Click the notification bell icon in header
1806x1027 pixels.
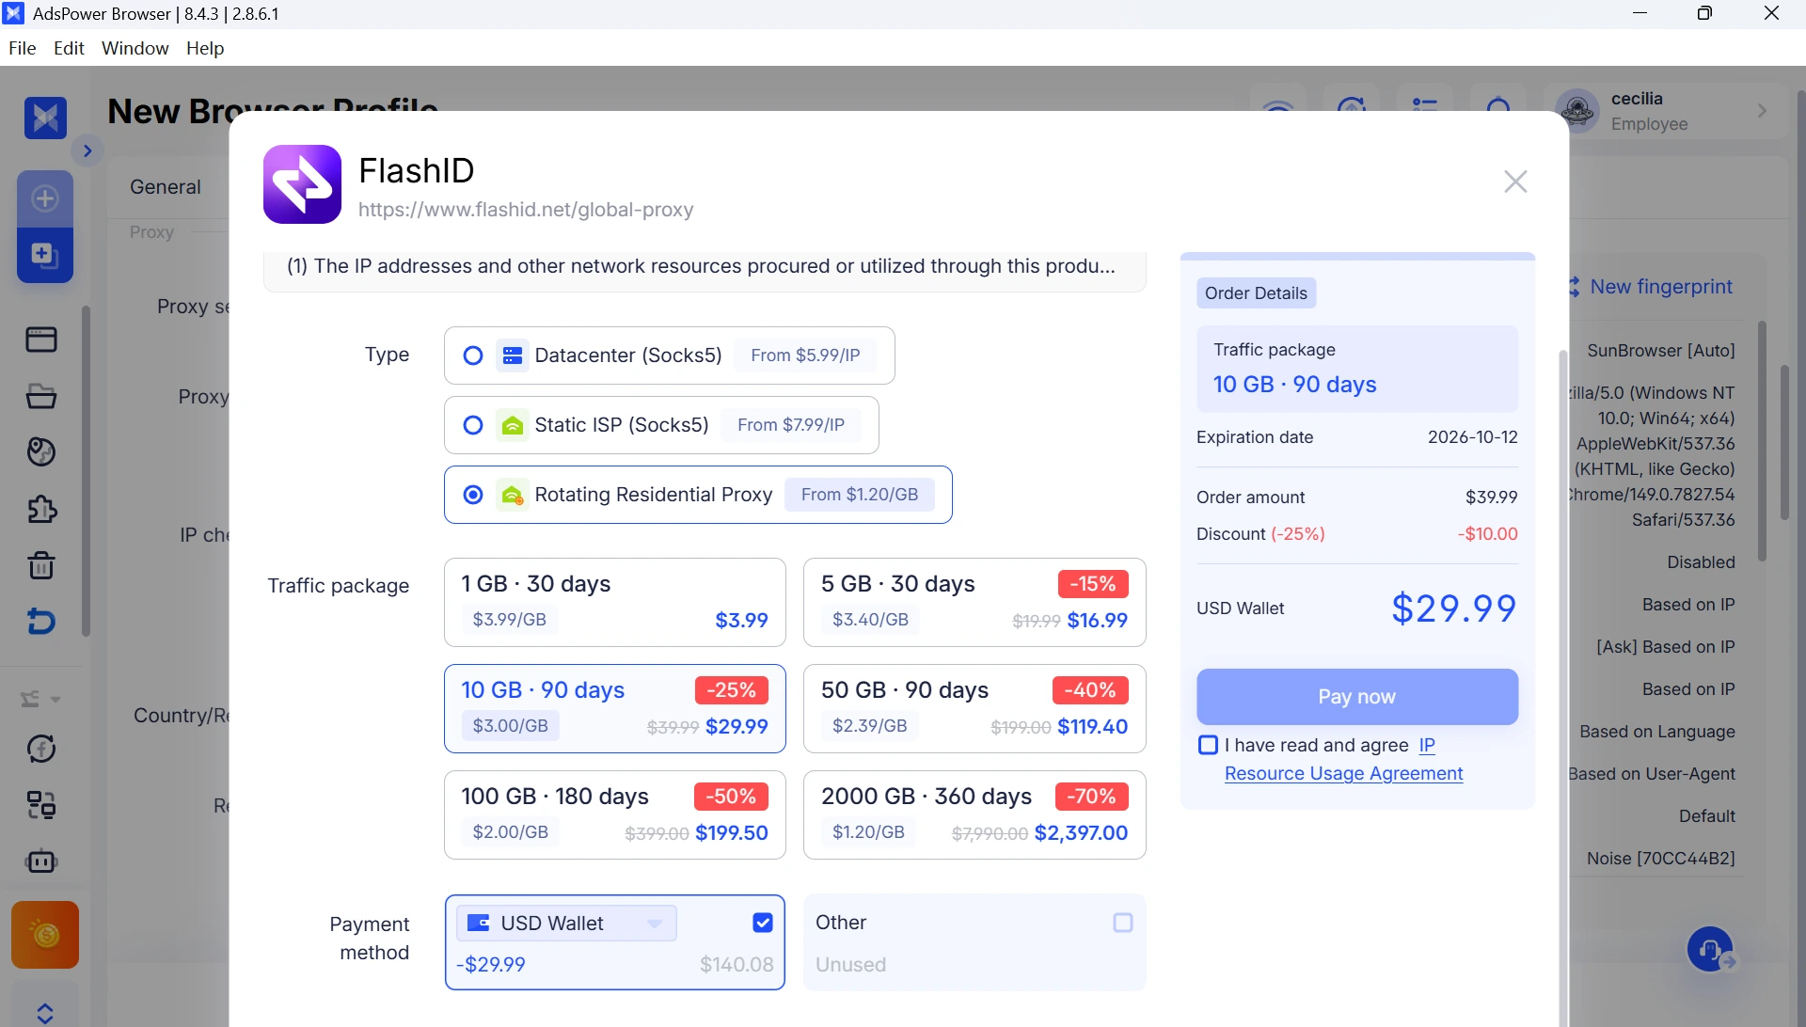tap(1498, 105)
